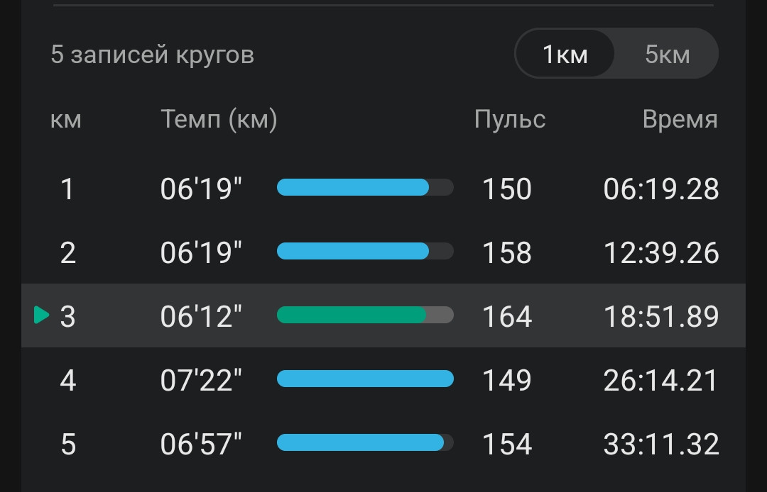The image size is (767, 492).
Task: Click heart rate value 149 in lap 4
Action: 507,380
